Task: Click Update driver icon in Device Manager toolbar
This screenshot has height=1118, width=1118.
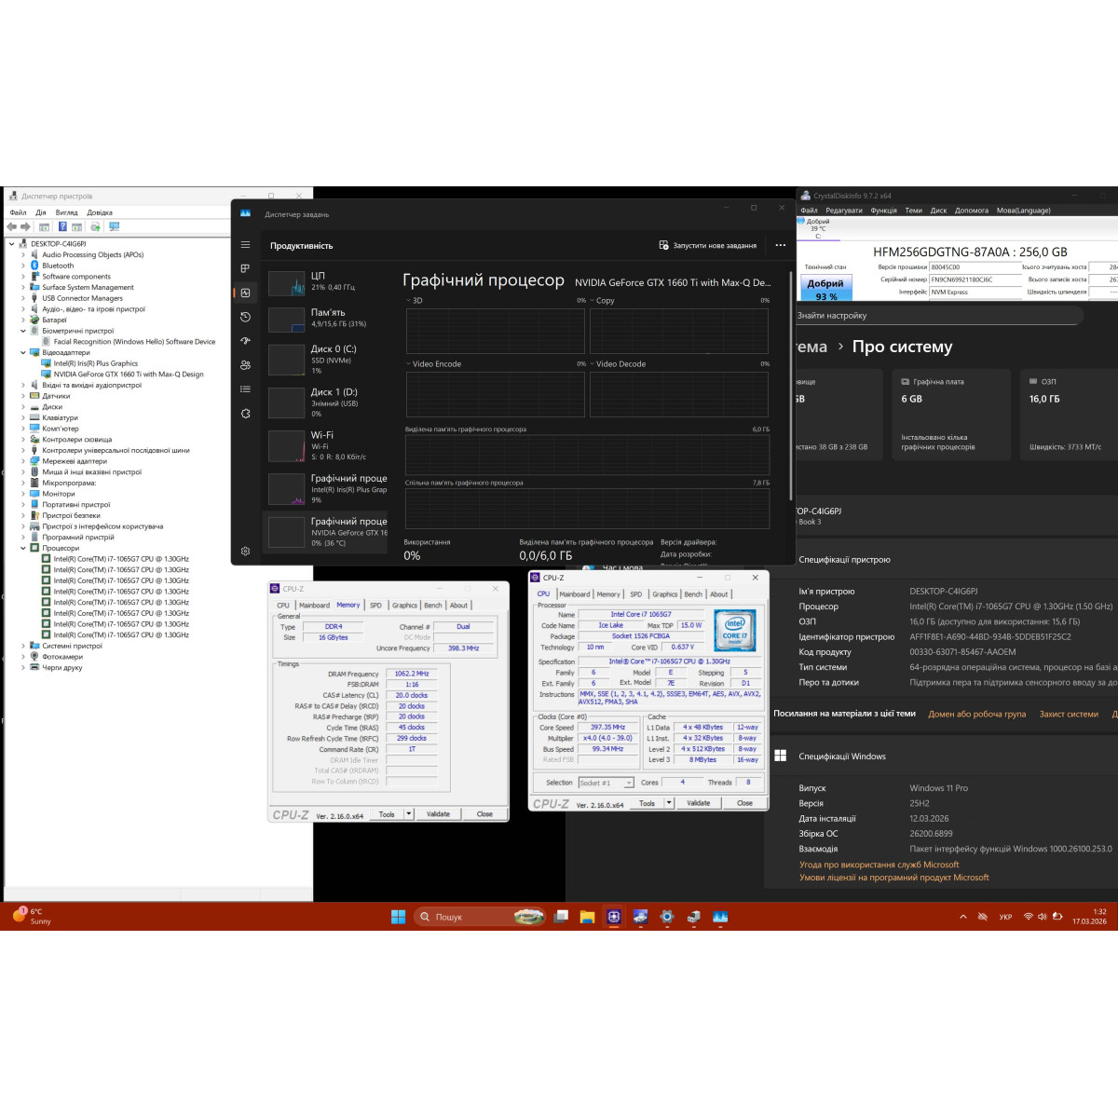Action: click(x=95, y=226)
